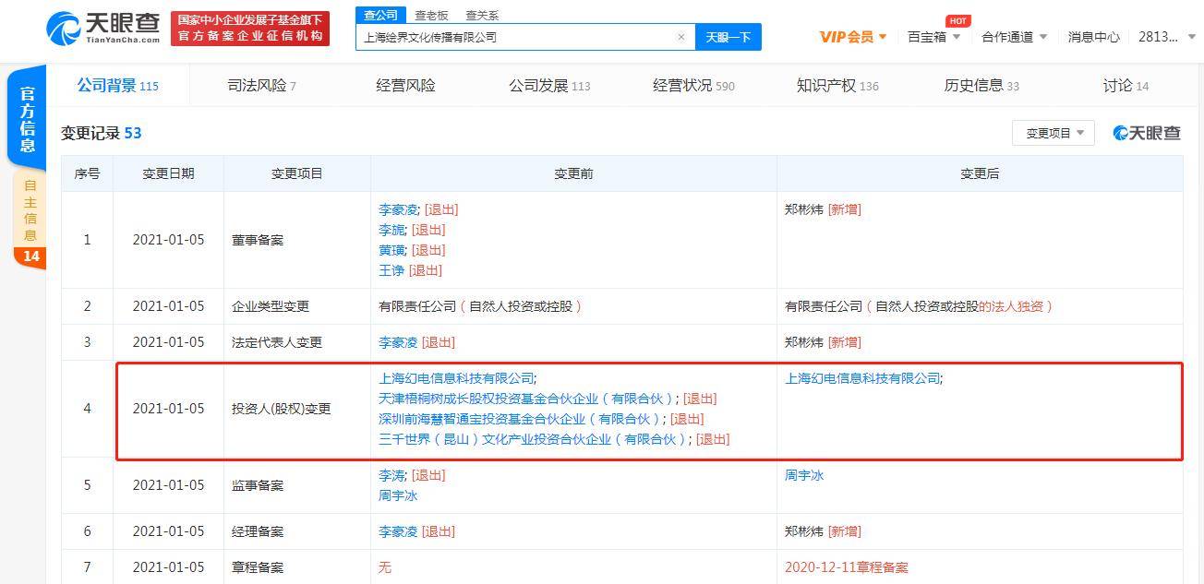The height and width of the screenshot is (584, 1204).
Task: Select the 经营风险 tab
Action: coord(405,85)
